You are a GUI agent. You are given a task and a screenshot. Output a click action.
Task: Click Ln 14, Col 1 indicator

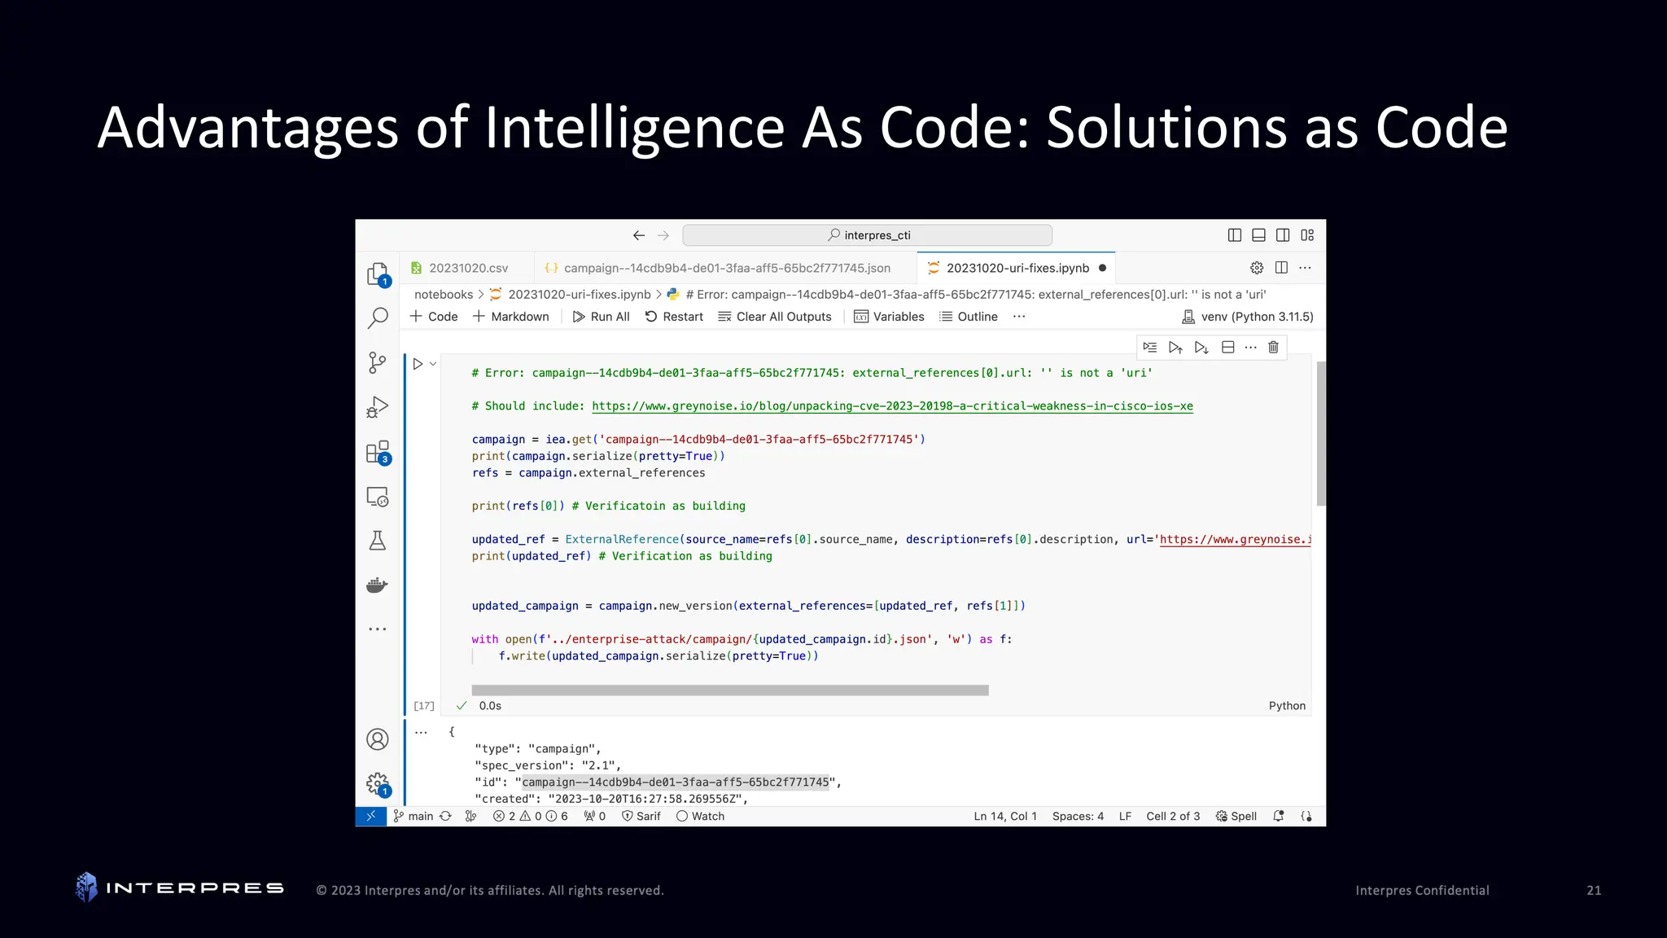click(1005, 816)
